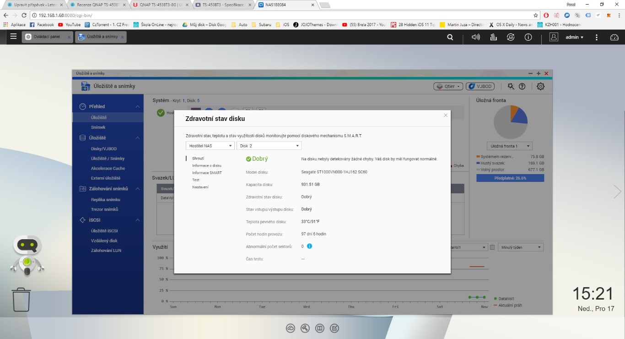625x339 pixels.
Task: Select the Shrnutí tab in dialog
Action: click(198, 159)
